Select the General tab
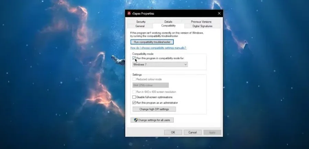This screenshot has height=149, width=309. pos(140,26)
